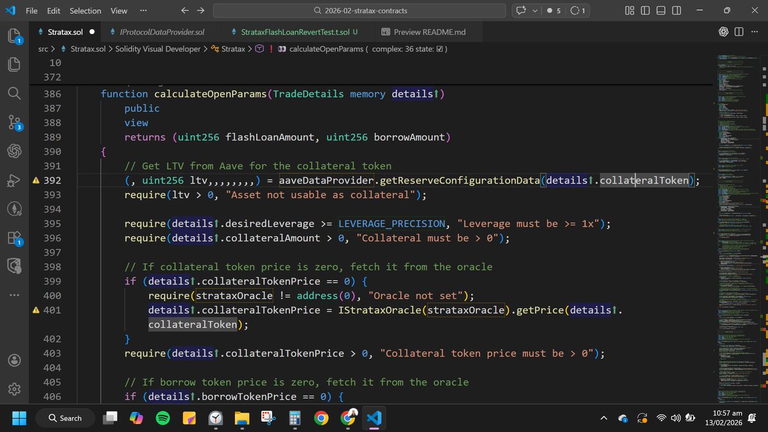Image resolution: width=768 pixels, height=432 pixels.
Task: Click the unsaved dot on Stratax.sol tab
Action: [x=92, y=32]
